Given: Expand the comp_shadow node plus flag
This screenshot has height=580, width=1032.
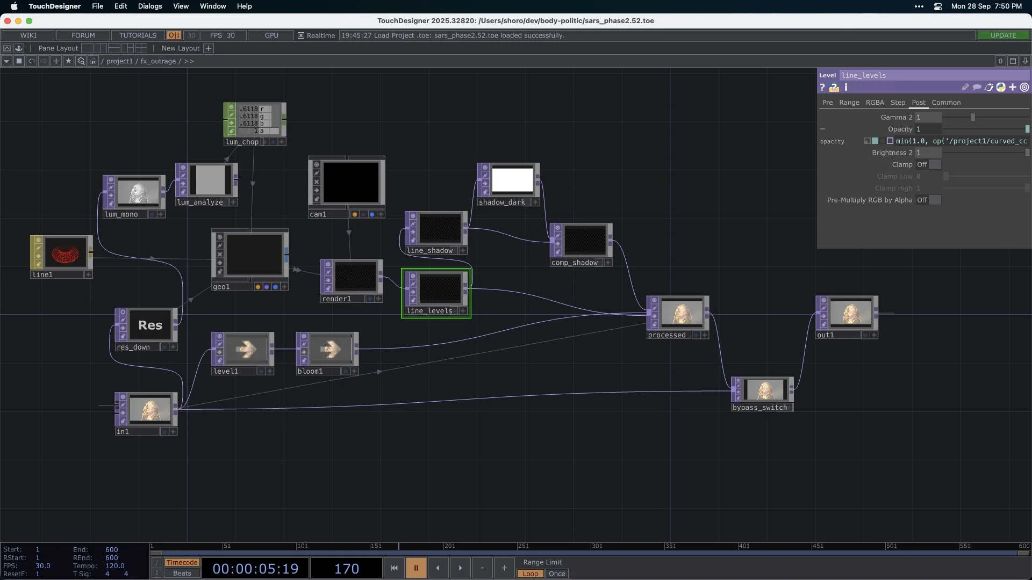Looking at the screenshot, I should coord(607,263).
